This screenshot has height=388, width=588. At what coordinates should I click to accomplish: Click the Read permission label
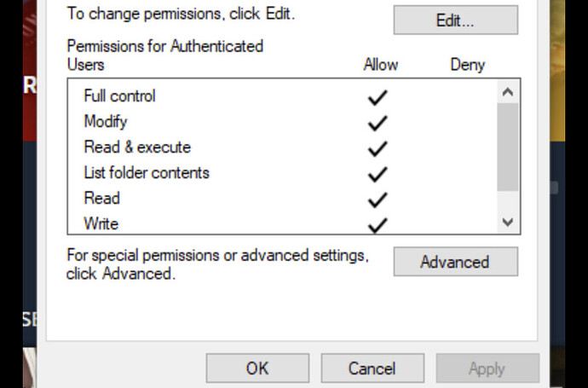coord(101,199)
